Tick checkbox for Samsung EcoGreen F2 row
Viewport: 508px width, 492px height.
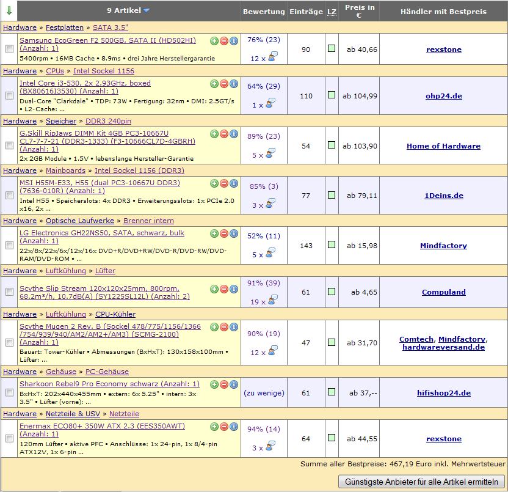click(9, 49)
